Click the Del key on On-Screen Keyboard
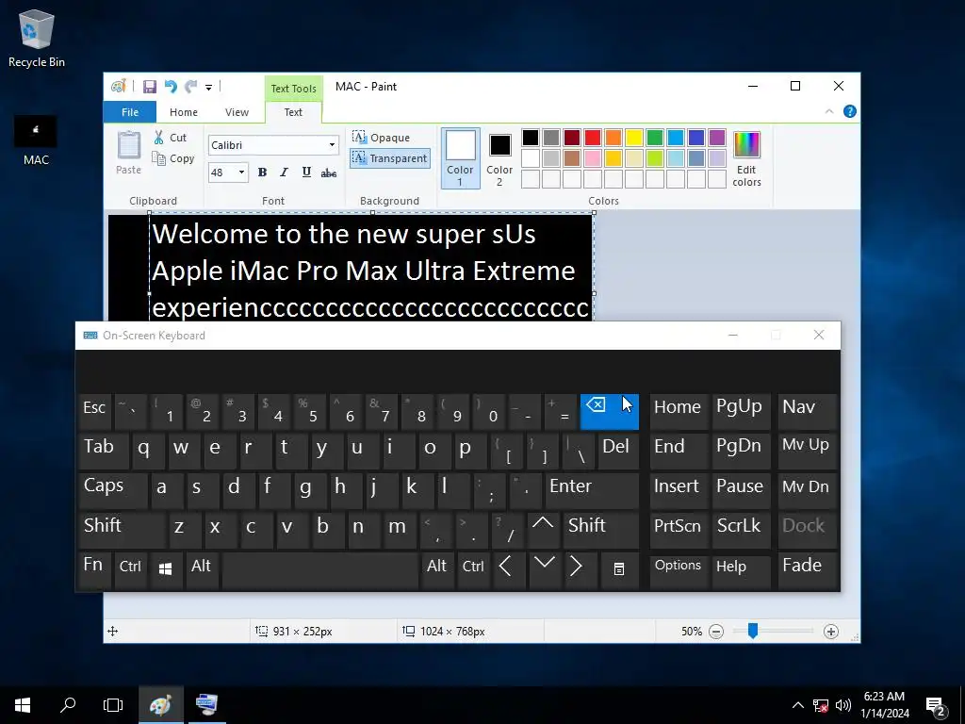 (617, 451)
